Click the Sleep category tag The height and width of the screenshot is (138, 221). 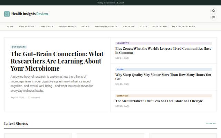(x=163, y=69)
